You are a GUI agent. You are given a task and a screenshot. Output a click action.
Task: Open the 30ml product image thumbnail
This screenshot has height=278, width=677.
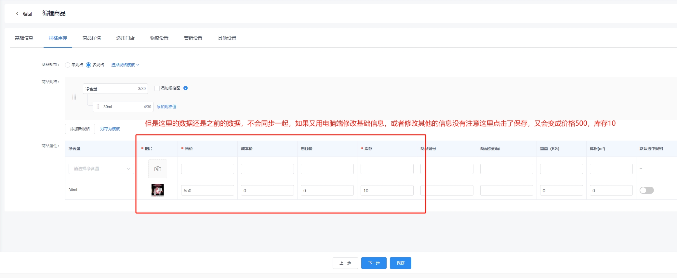[x=158, y=190]
